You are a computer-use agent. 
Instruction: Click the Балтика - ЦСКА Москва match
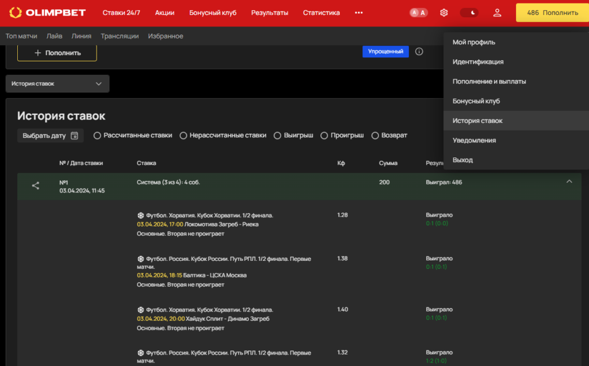[215, 276]
